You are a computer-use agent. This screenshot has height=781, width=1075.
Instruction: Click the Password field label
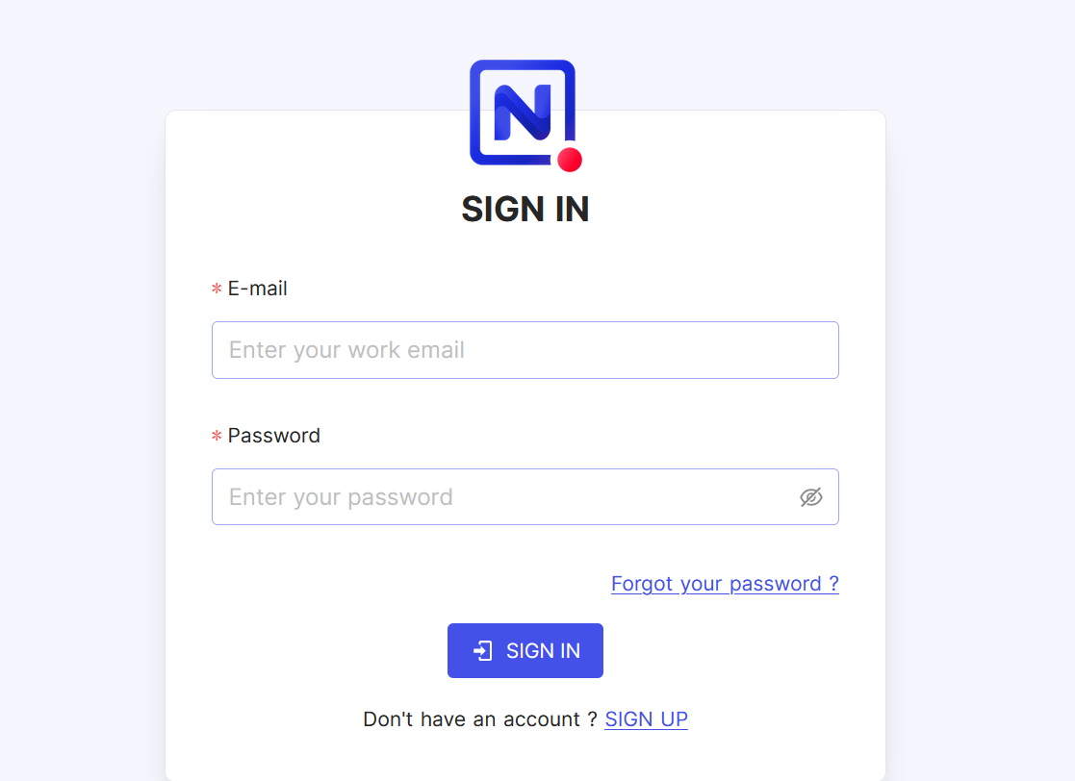tap(273, 436)
